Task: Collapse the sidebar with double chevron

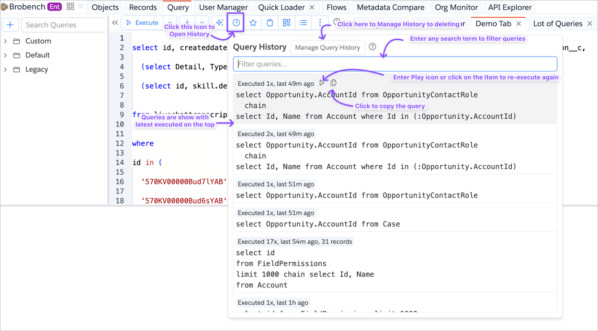Action: (115, 23)
